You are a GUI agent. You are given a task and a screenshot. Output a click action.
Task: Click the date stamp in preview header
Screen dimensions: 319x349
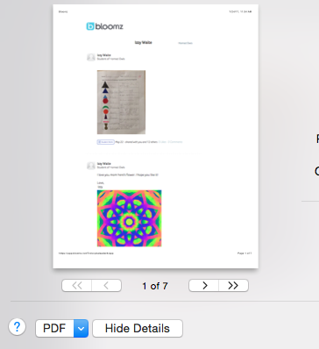(x=240, y=11)
